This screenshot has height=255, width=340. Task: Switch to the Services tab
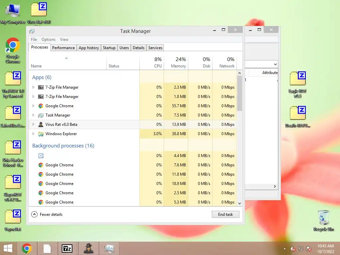(155, 48)
